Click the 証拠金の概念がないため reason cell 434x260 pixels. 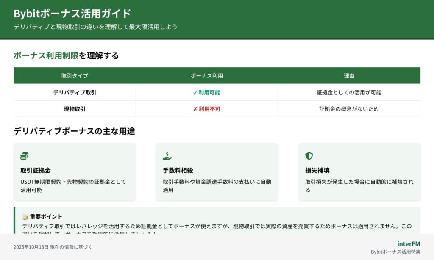(349, 109)
